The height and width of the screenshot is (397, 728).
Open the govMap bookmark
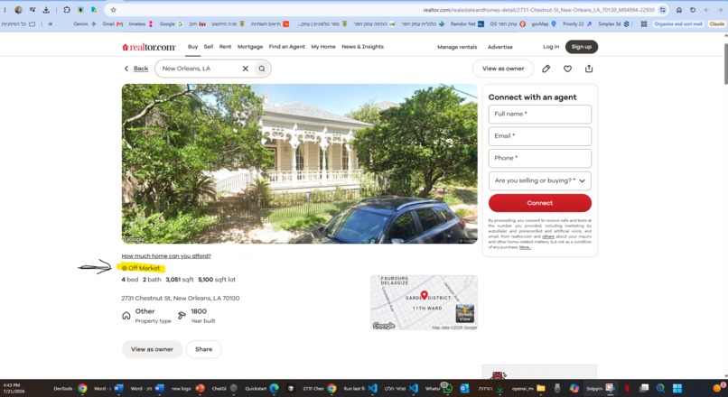[x=544, y=23]
